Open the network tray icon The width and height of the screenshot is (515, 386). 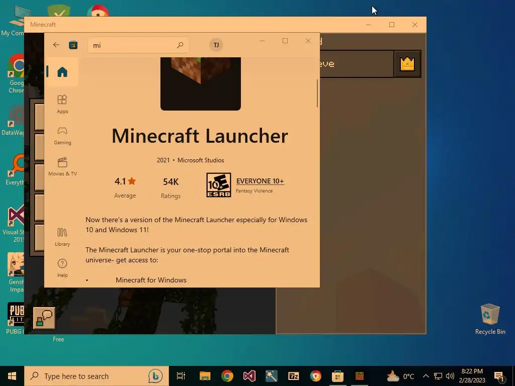tap(438, 376)
